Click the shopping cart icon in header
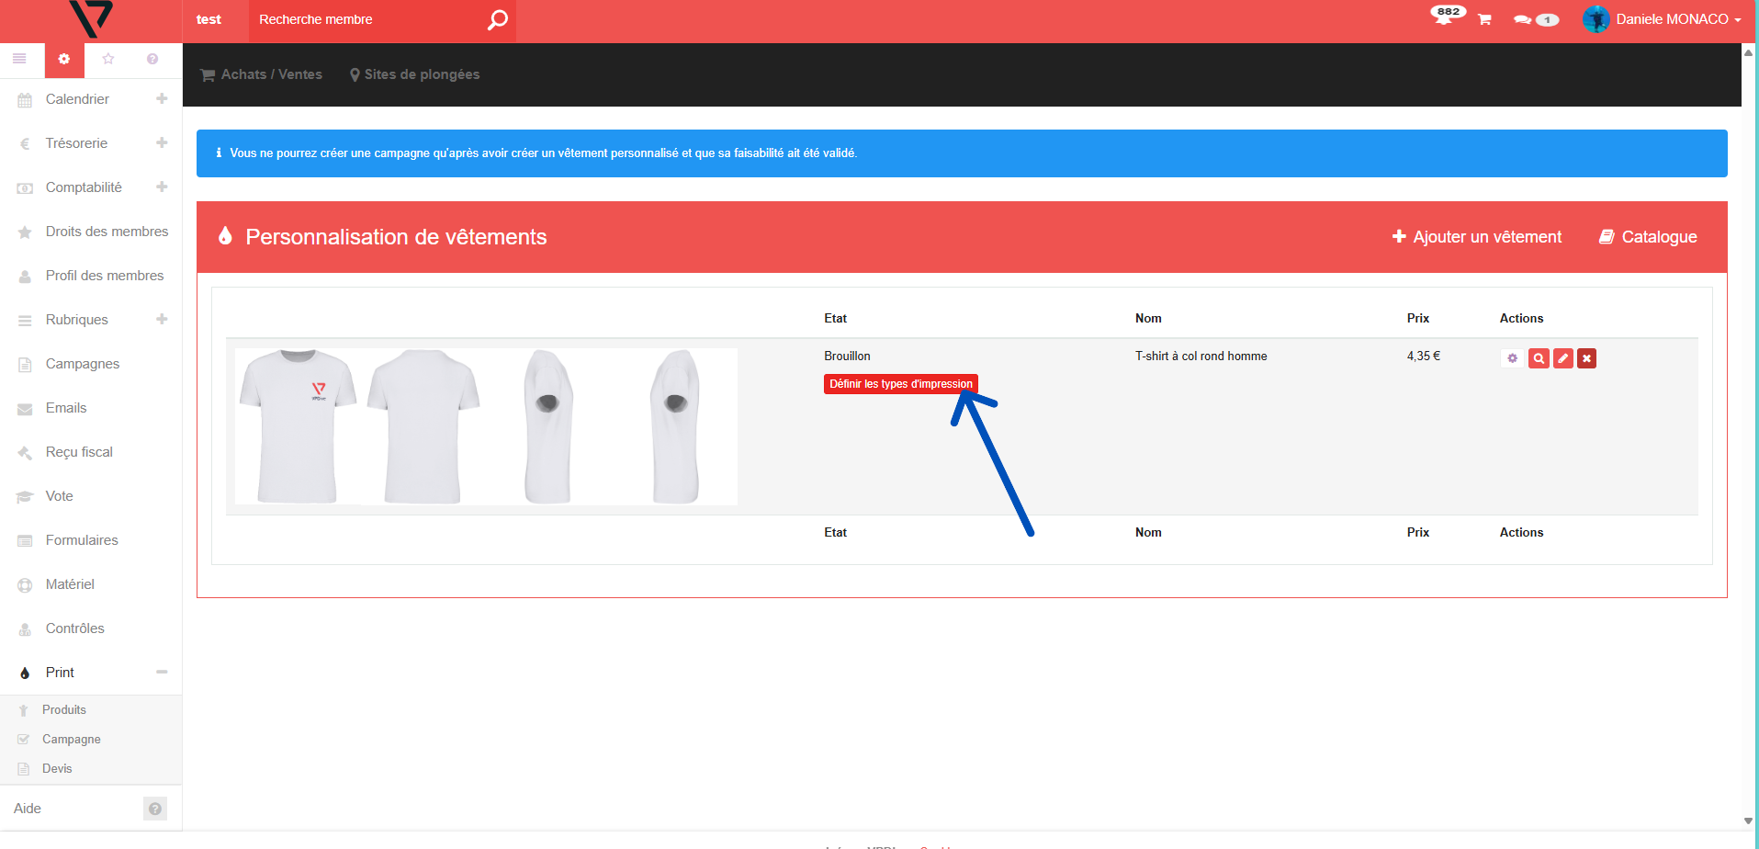This screenshot has height=849, width=1759. [x=1483, y=19]
